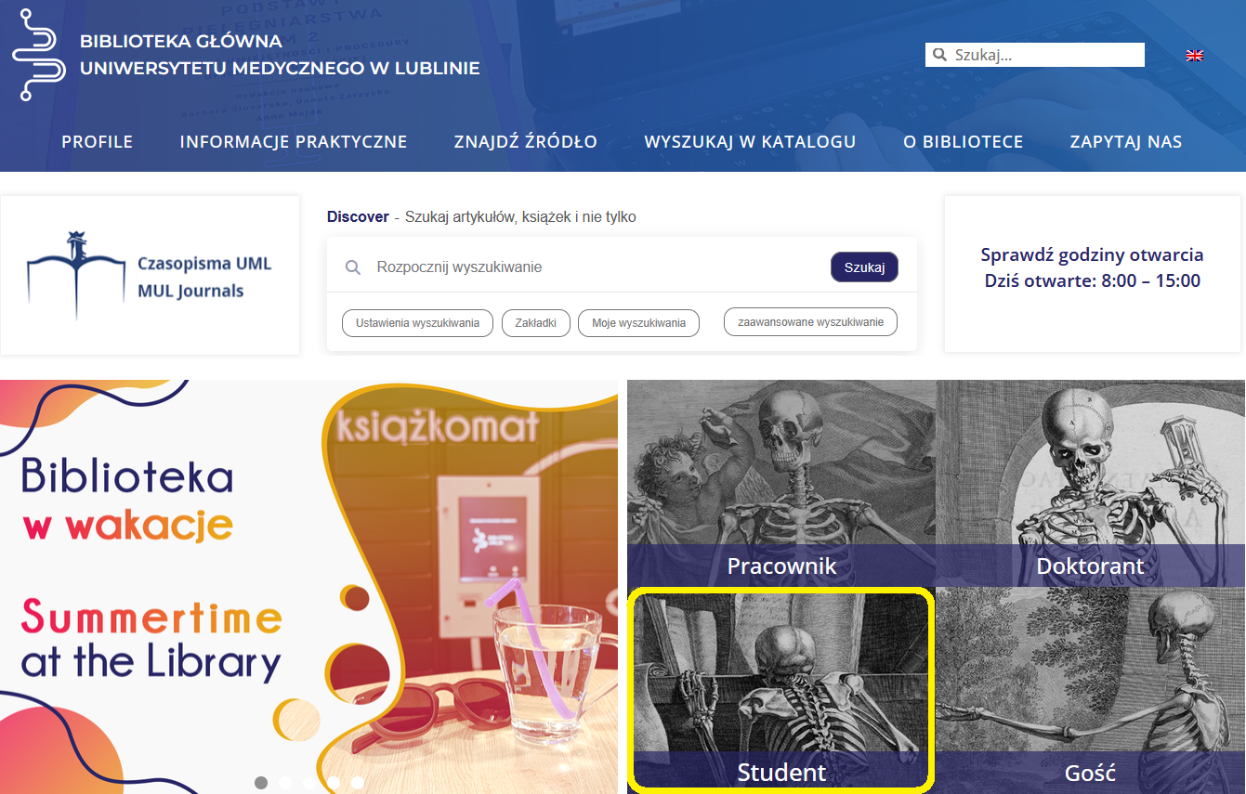
Task: Open the PROFILE menu
Action: pos(98,142)
